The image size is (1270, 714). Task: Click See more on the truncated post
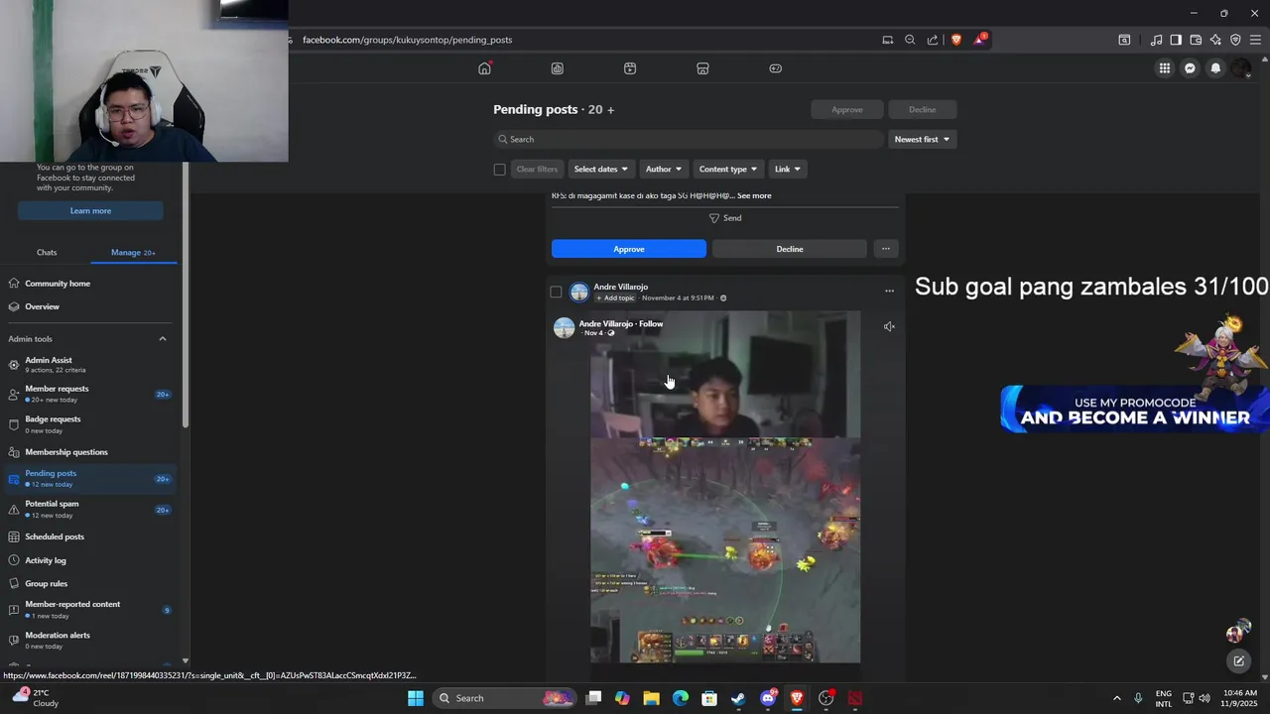[754, 195]
